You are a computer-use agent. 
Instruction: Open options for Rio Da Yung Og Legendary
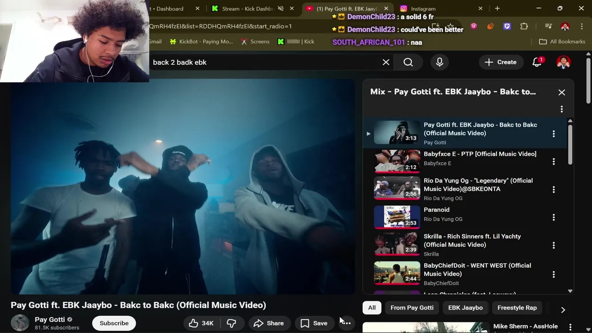pos(554,189)
